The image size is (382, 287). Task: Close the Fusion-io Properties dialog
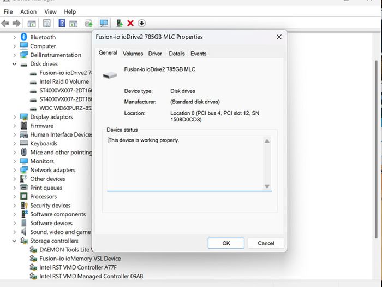[279, 37]
